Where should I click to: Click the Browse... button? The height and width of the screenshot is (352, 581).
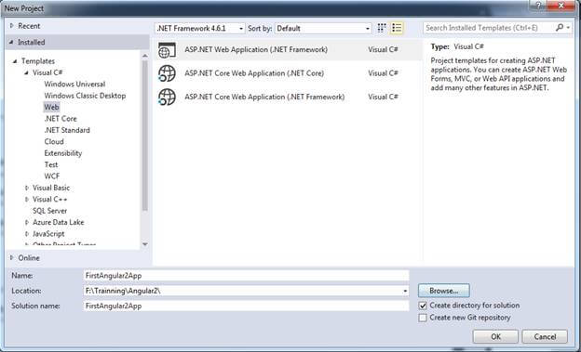[443, 291]
